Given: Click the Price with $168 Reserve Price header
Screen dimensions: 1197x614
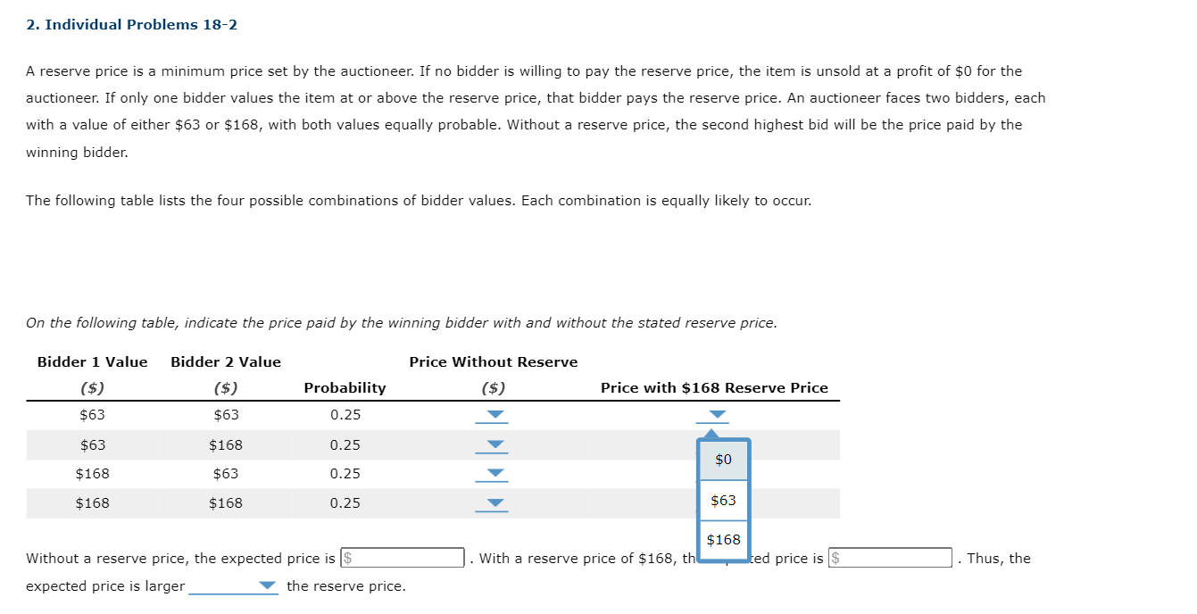Looking at the screenshot, I should (x=714, y=387).
